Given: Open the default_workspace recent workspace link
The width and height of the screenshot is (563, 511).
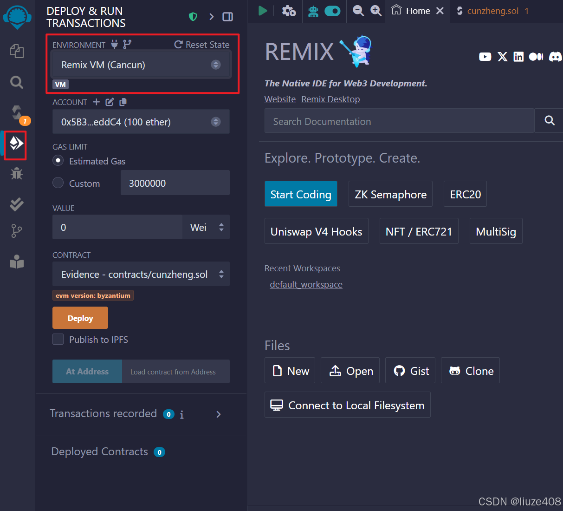Looking at the screenshot, I should coord(306,284).
